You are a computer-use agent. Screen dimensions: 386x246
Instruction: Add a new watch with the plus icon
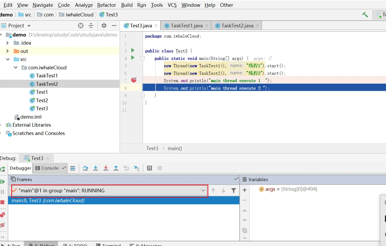245,190
